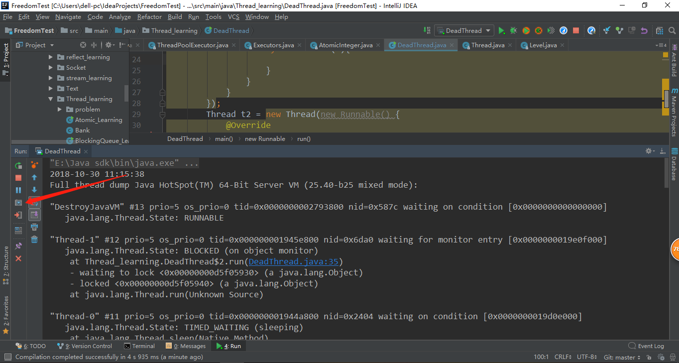Expand the reflect_learning folder

pyautogui.click(x=51, y=57)
